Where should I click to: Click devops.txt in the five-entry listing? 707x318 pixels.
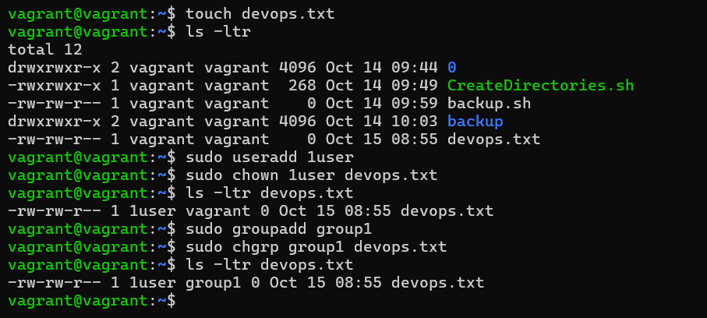coord(493,140)
